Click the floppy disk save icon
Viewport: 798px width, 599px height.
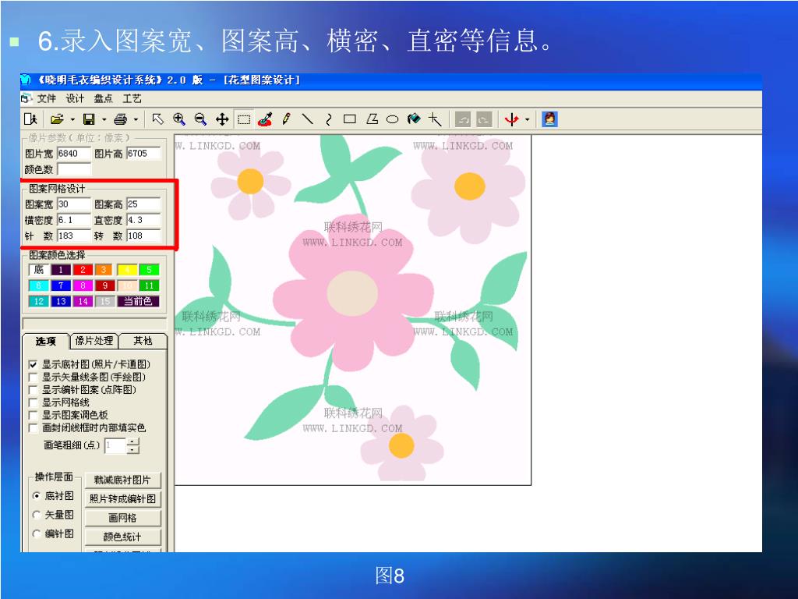pos(89,119)
